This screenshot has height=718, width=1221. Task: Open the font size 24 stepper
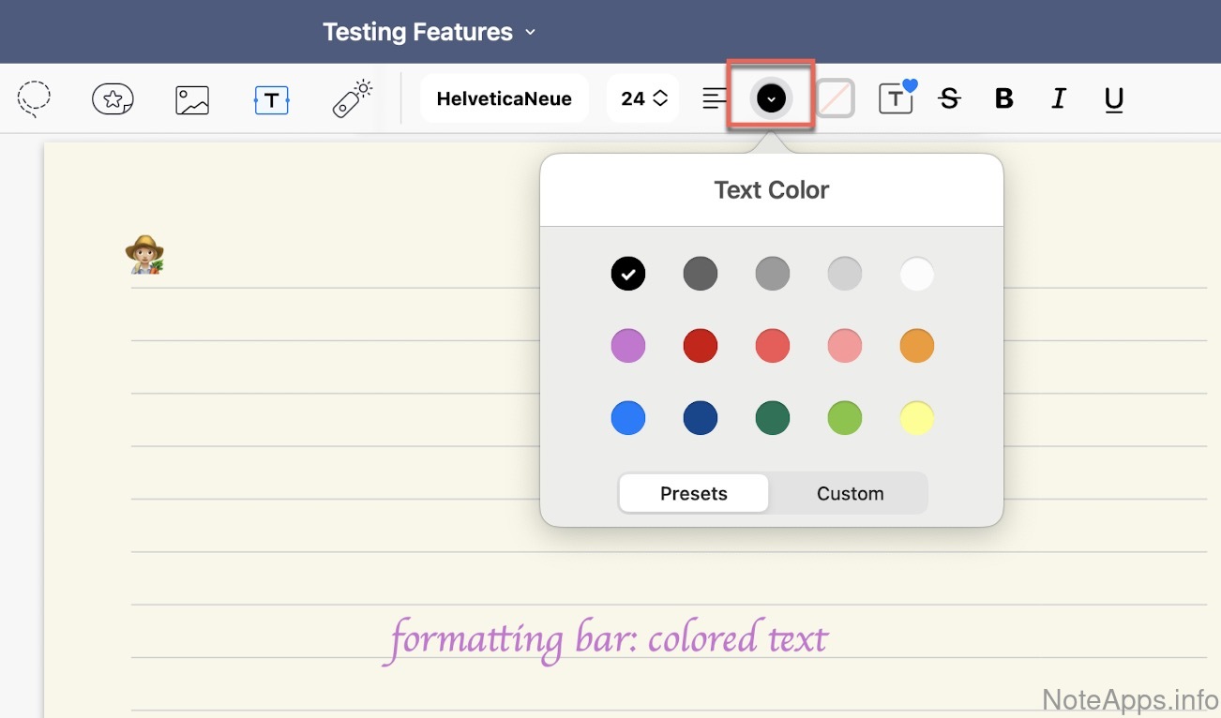tap(643, 98)
